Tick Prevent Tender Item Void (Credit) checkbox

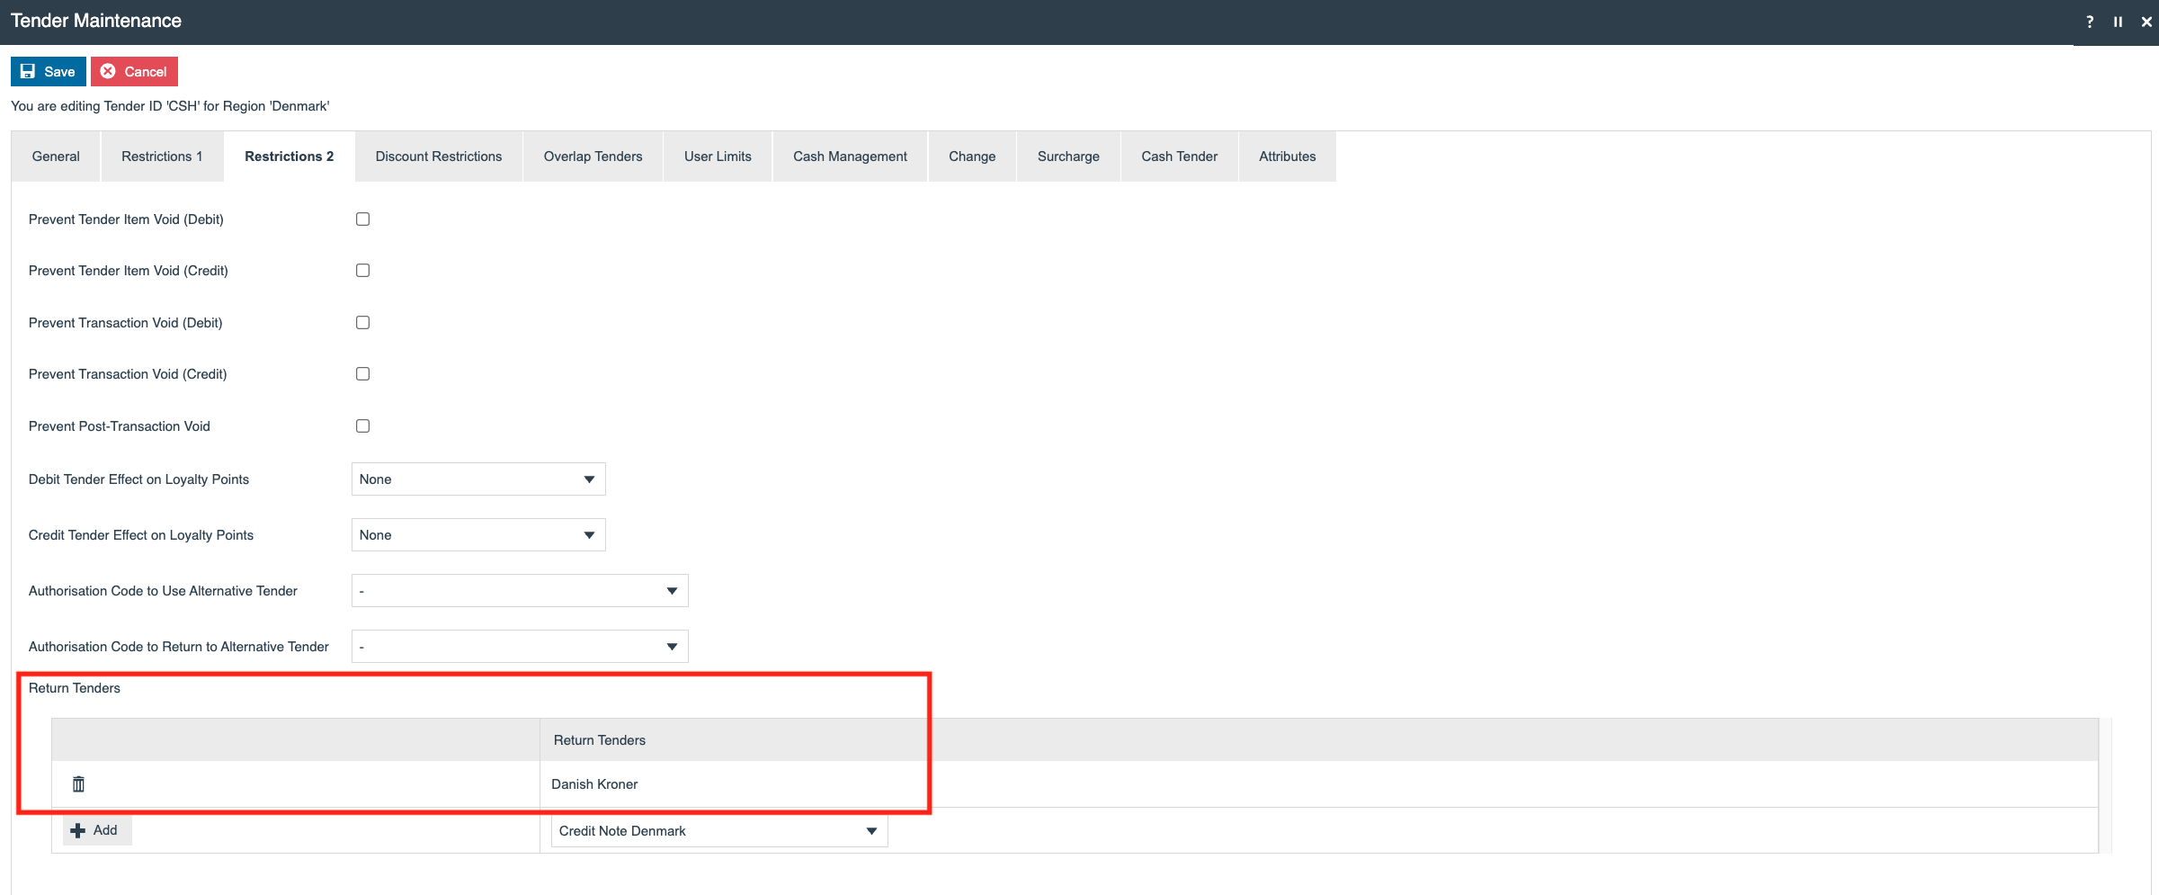(362, 271)
